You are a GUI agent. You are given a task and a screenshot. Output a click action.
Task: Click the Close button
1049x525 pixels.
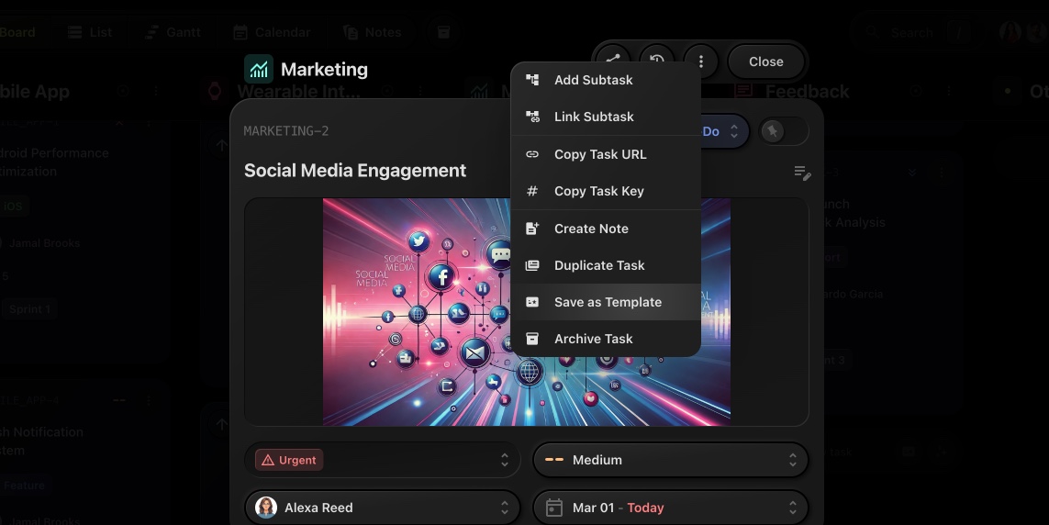766,61
